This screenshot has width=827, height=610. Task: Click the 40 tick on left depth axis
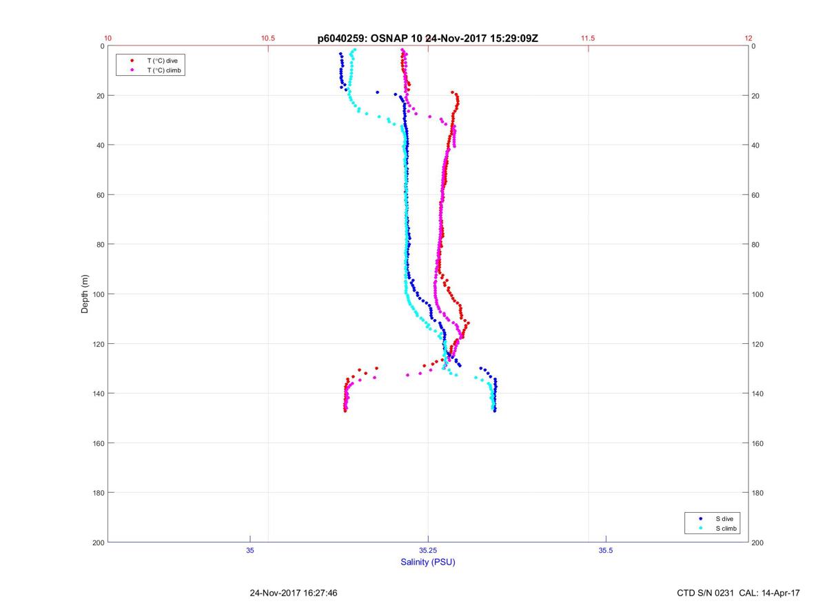[x=99, y=145]
